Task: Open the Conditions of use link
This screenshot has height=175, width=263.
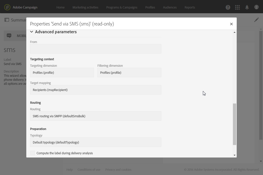Action: (x=89, y=169)
